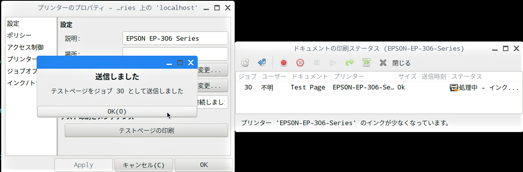Click 処理中 - インク... status text
This screenshot has height=172, width=523.
(489, 88)
